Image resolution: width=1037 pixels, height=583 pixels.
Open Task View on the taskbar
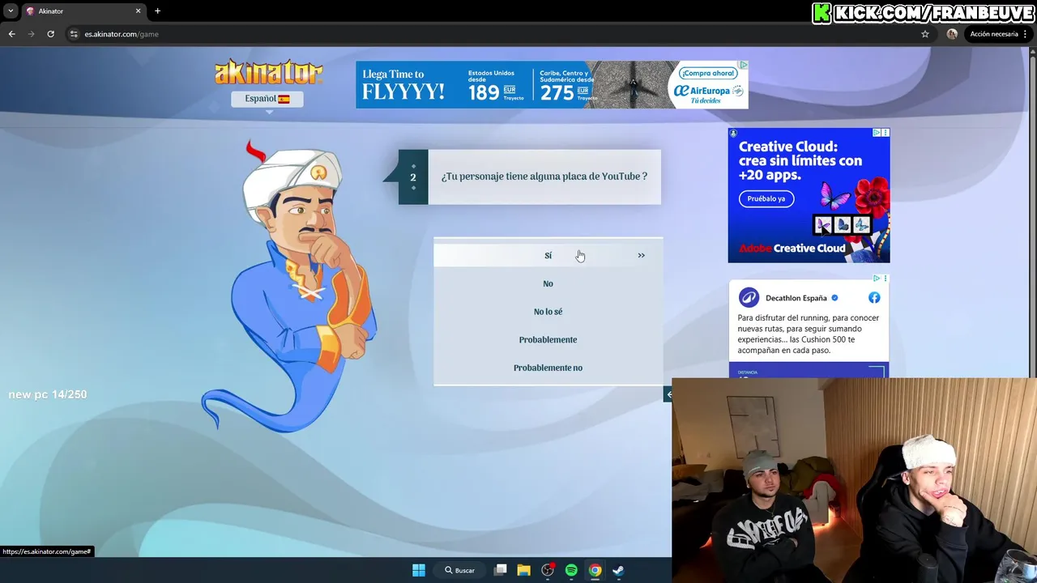500,570
